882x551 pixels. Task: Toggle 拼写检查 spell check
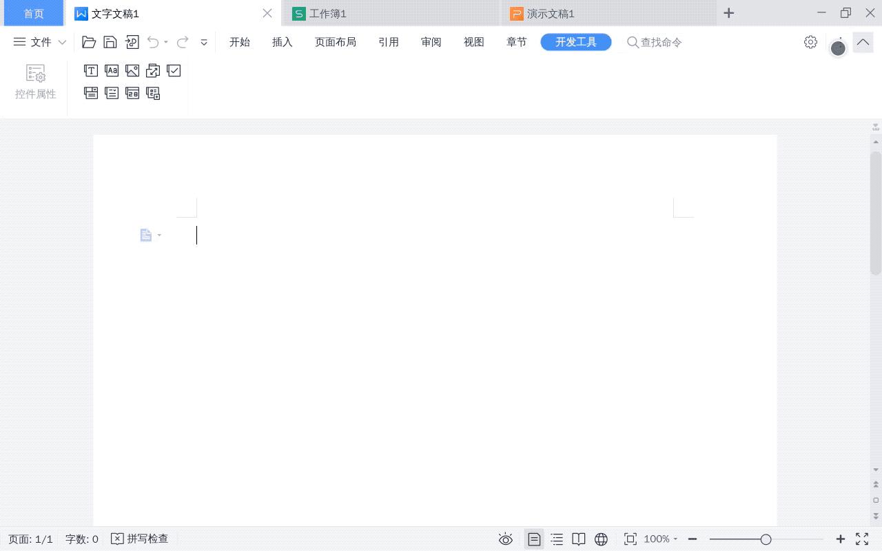tap(140, 539)
